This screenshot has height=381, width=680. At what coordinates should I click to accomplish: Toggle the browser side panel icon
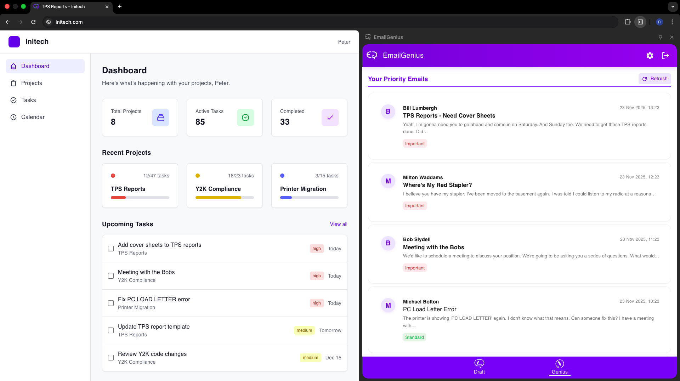[x=640, y=22]
